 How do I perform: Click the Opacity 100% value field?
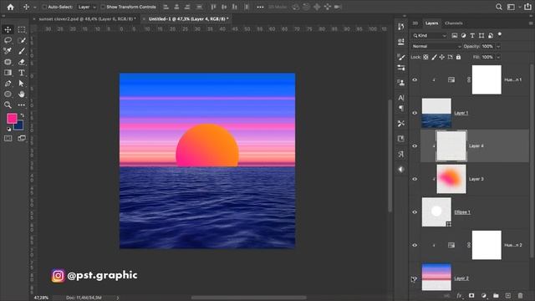[x=488, y=47]
